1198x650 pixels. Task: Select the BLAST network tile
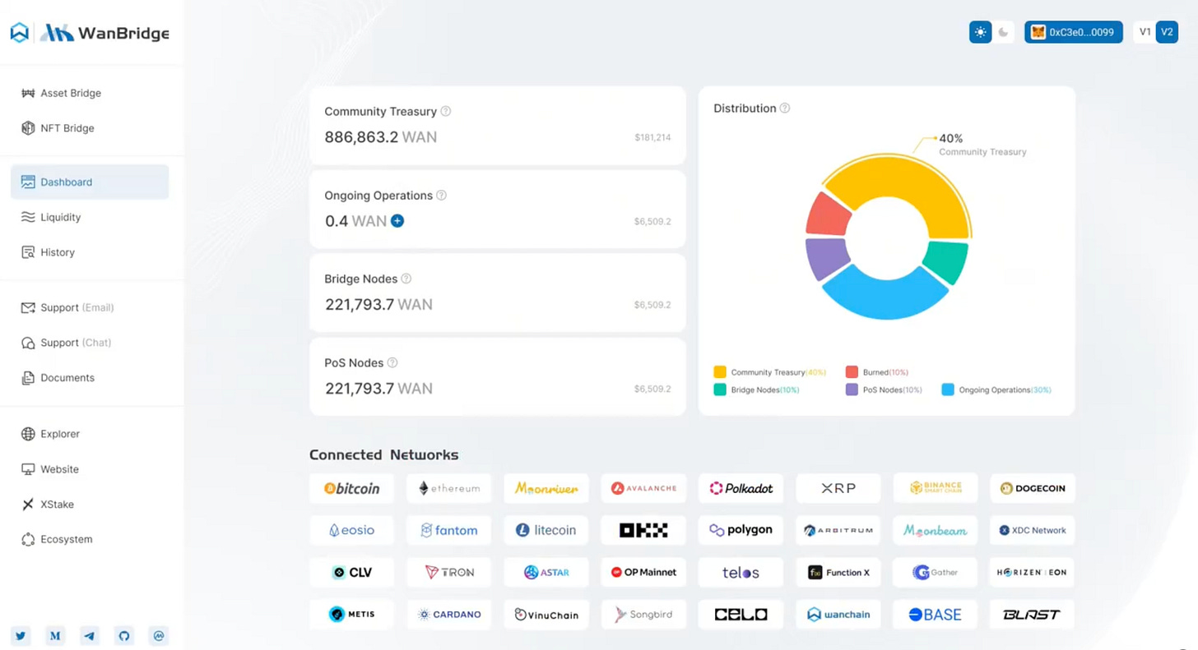coord(1033,614)
